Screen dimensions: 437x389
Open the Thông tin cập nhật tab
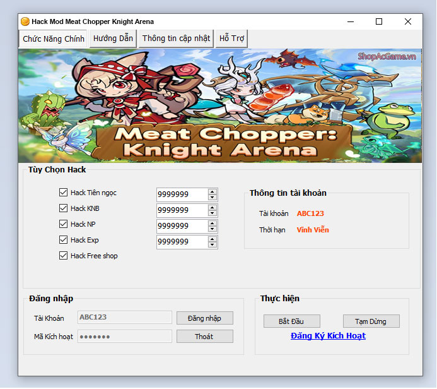(176, 39)
